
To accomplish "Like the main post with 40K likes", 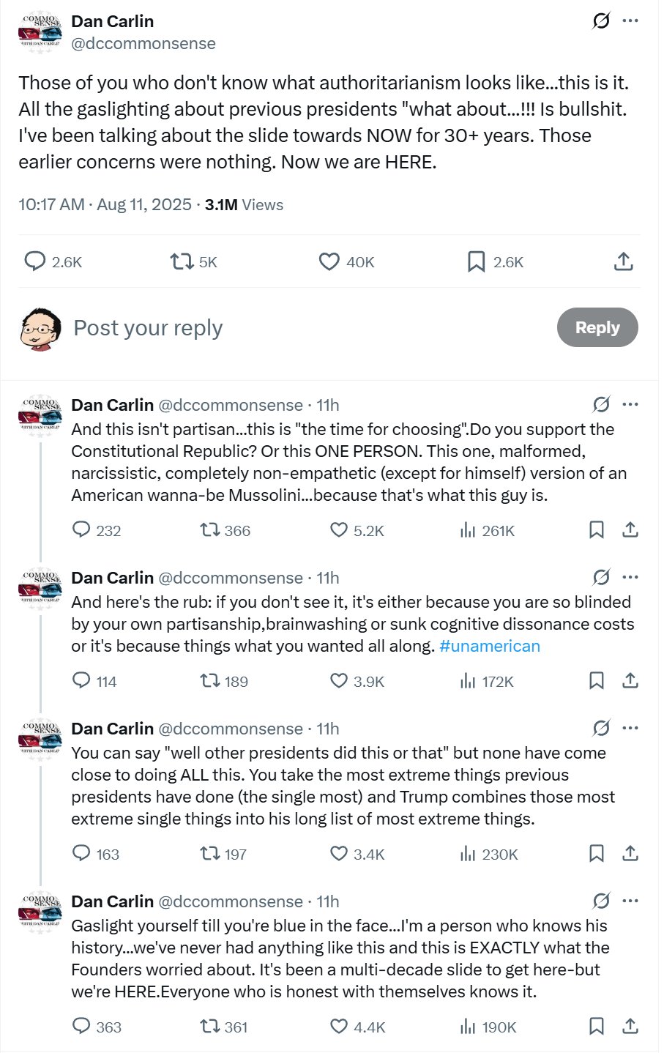I will [329, 261].
